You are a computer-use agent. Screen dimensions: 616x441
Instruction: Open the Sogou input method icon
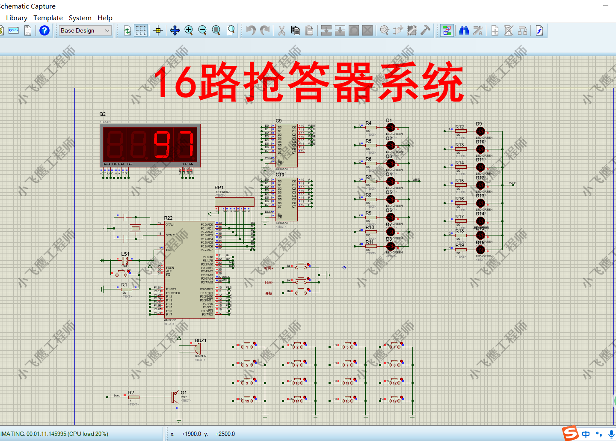[570, 433]
